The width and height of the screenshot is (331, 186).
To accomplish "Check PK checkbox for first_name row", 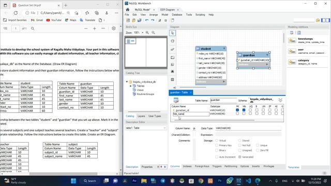I will tap(237, 114).
